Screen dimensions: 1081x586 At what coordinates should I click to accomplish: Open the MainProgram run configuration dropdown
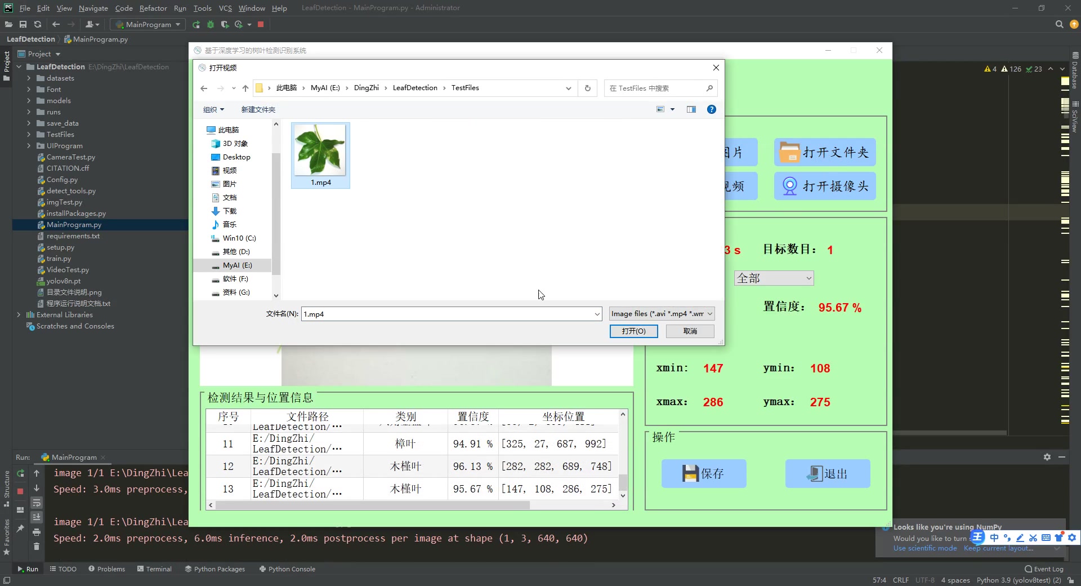[147, 24]
